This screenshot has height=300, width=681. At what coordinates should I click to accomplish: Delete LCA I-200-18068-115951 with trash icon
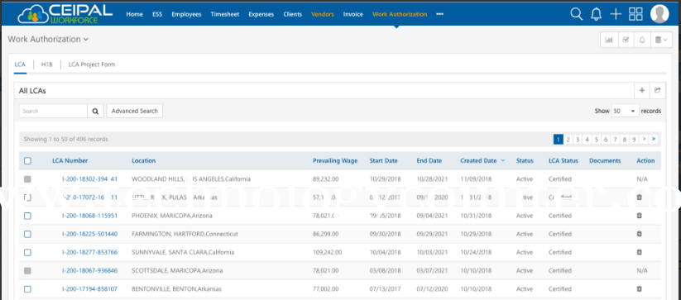639,216
